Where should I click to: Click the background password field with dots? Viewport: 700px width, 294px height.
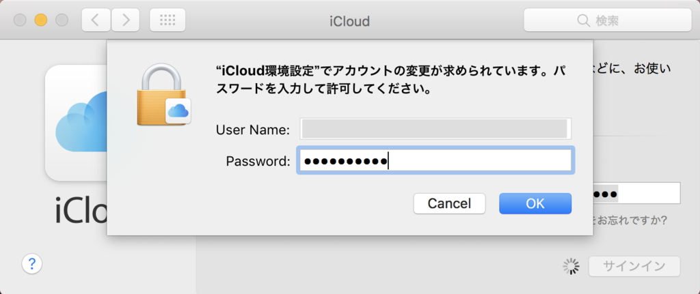tap(636, 194)
